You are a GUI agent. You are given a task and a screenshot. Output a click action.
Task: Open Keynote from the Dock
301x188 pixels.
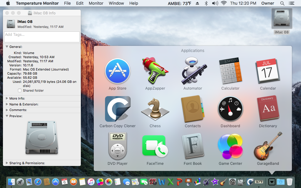coord(188,182)
